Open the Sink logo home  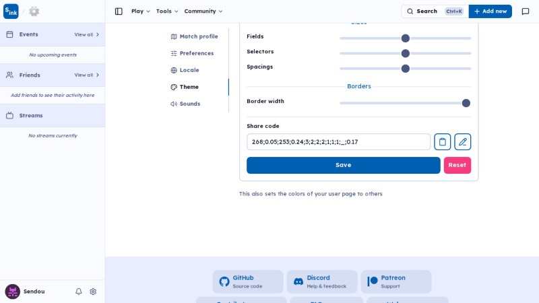click(x=11, y=11)
